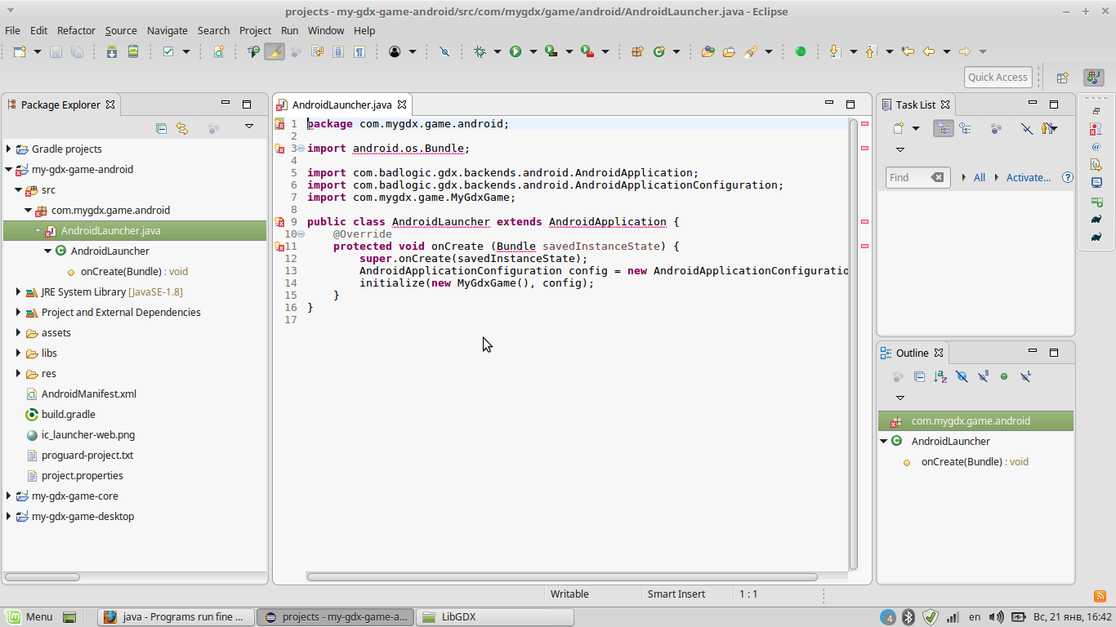This screenshot has height=627, width=1116.
Task: Click Collapse All in Package Explorer
Action: (161, 128)
